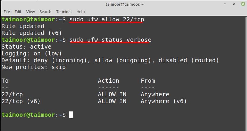Click the "sudo ufw status verbose" command text
Screen dimensions: 247x131
(x=110, y=40)
